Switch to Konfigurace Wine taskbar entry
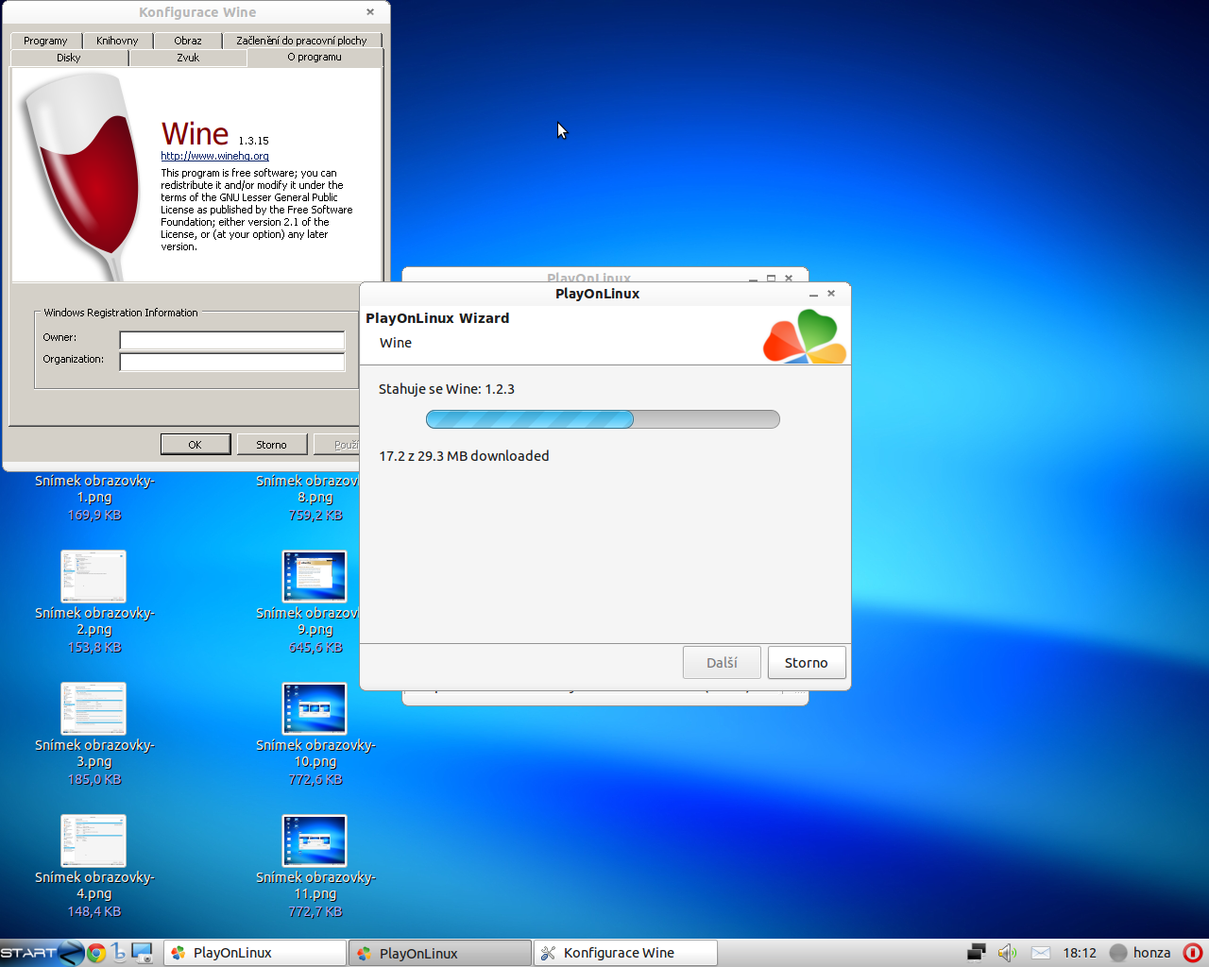This screenshot has height=967, width=1209. 625,953
